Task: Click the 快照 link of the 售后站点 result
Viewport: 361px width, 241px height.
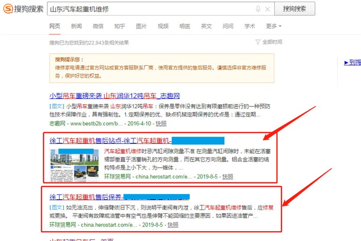Action: click(227, 176)
